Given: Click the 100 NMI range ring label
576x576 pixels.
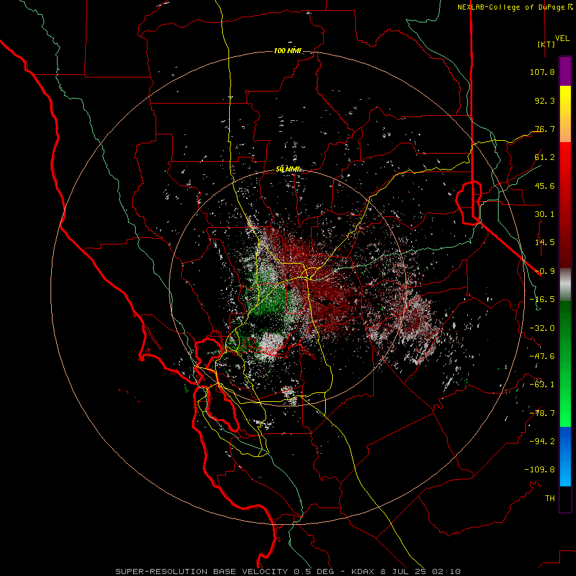Looking at the screenshot, I should 287,51.
